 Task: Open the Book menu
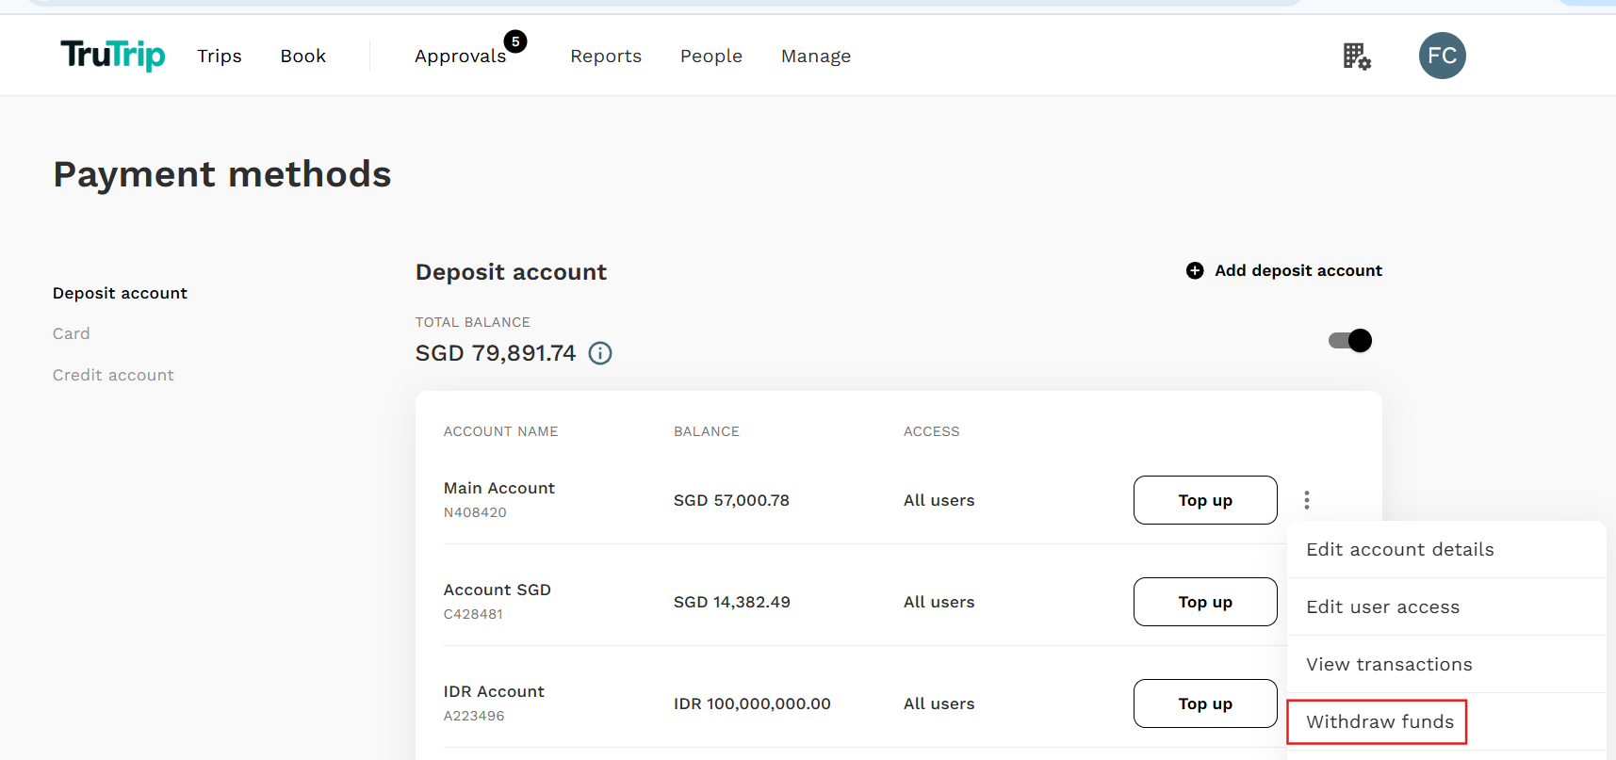click(x=303, y=57)
